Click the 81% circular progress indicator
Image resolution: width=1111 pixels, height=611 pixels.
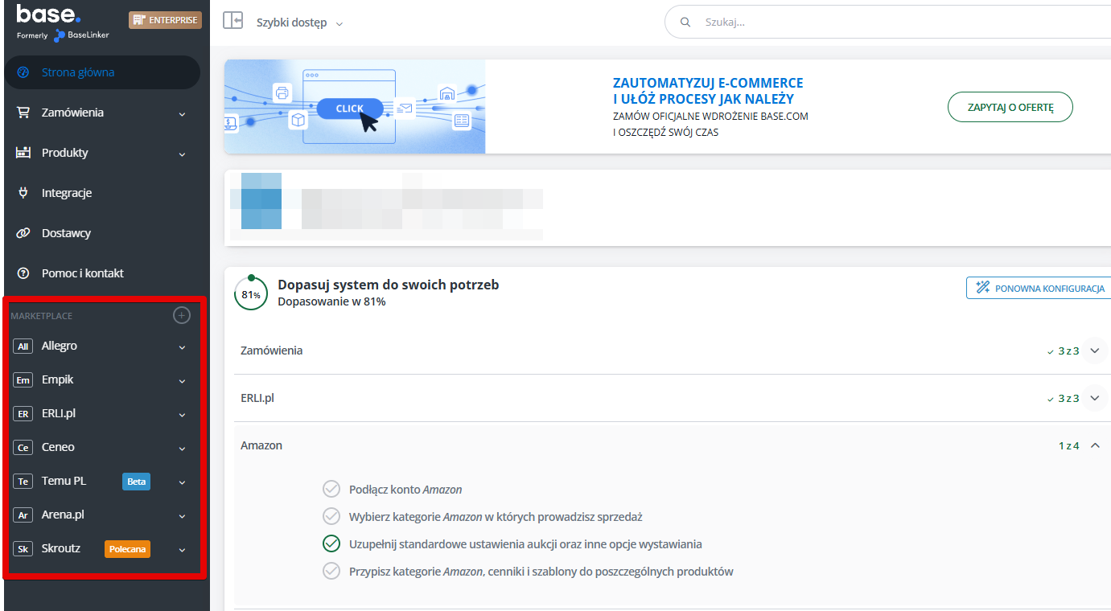tap(251, 294)
